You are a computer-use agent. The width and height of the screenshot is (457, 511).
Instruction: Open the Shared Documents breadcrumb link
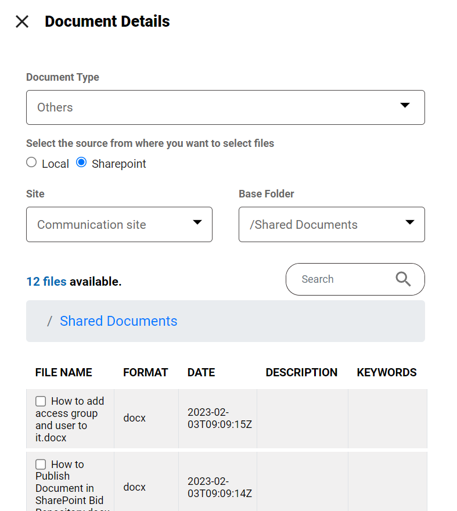[x=118, y=321]
